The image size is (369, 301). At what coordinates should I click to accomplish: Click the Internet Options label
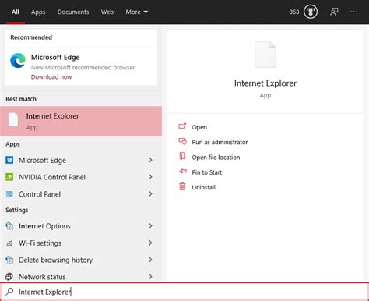[44, 226]
